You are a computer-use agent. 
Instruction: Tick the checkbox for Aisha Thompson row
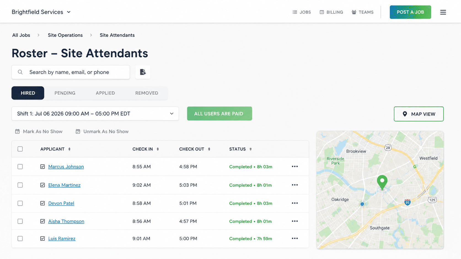pyautogui.click(x=20, y=221)
